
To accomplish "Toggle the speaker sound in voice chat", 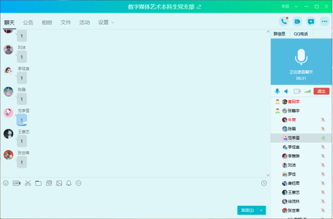I will 287,91.
